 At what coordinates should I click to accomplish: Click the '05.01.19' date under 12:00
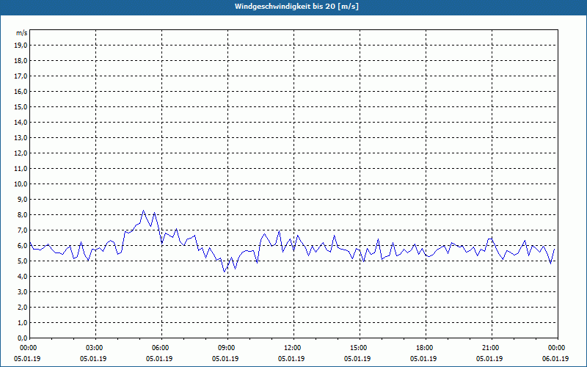pos(291,359)
